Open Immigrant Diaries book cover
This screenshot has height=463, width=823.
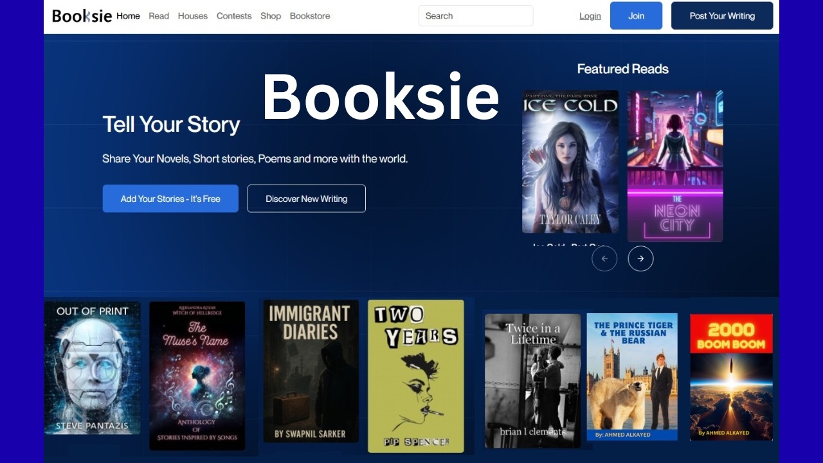tap(311, 371)
